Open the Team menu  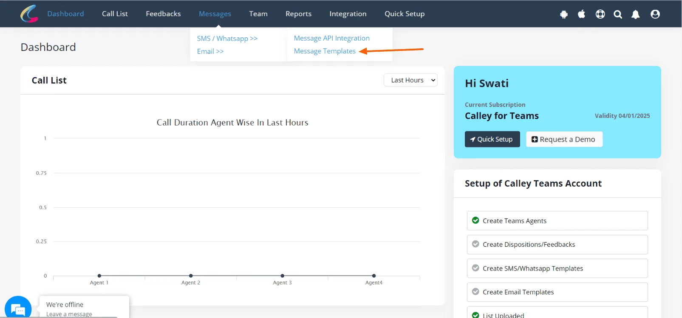click(x=258, y=14)
